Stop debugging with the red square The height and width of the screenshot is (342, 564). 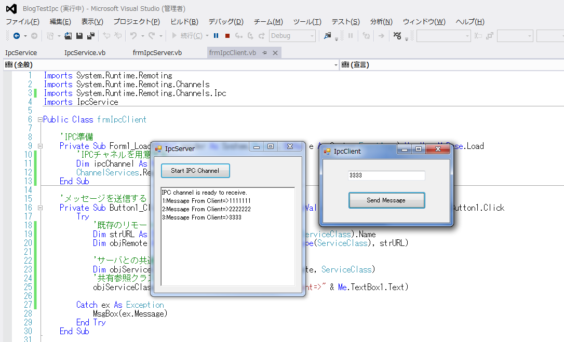click(x=227, y=36)
